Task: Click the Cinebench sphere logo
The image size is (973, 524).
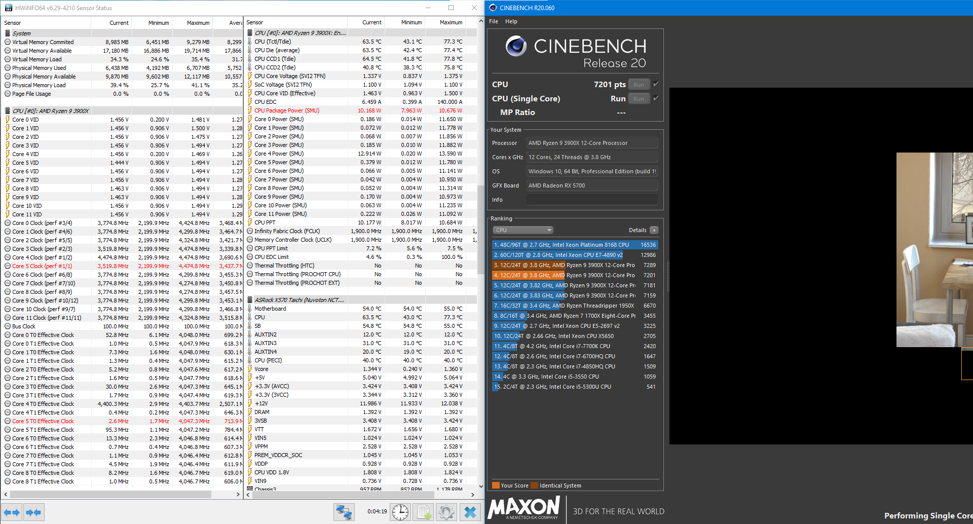Action: 516,46
